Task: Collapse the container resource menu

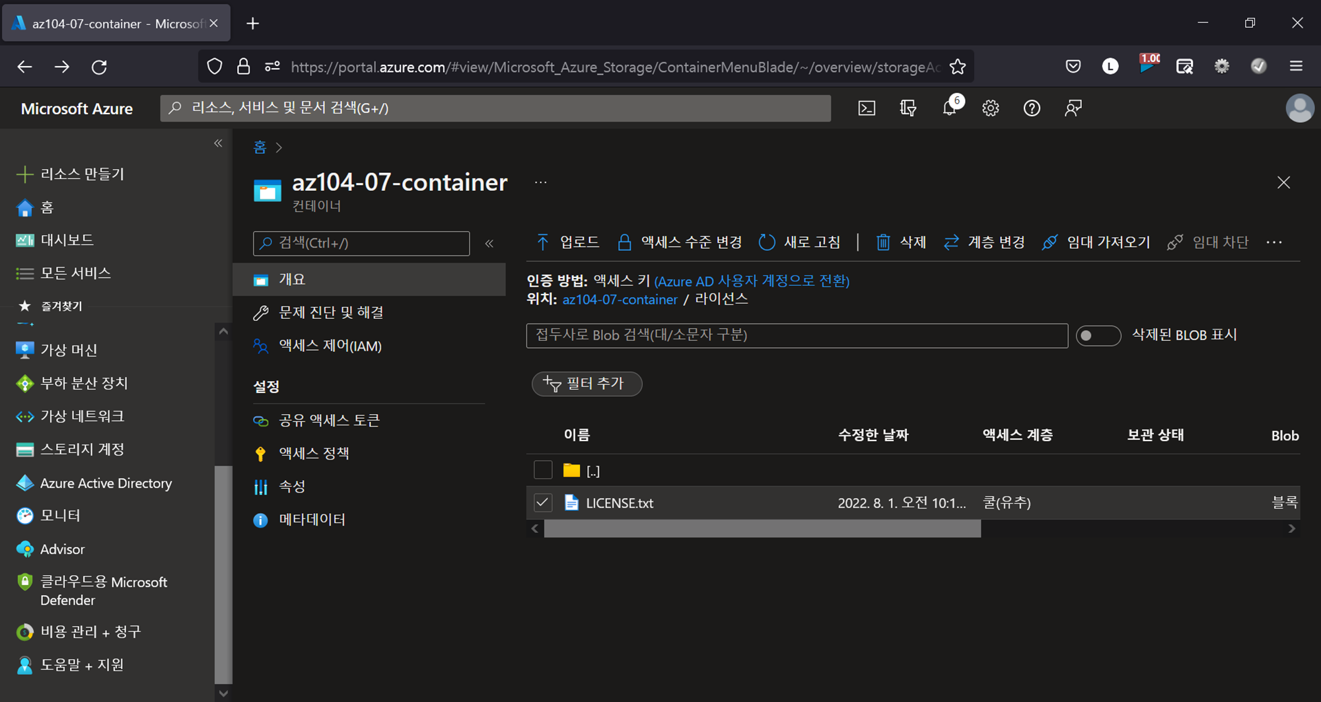Action: point(489,243)
